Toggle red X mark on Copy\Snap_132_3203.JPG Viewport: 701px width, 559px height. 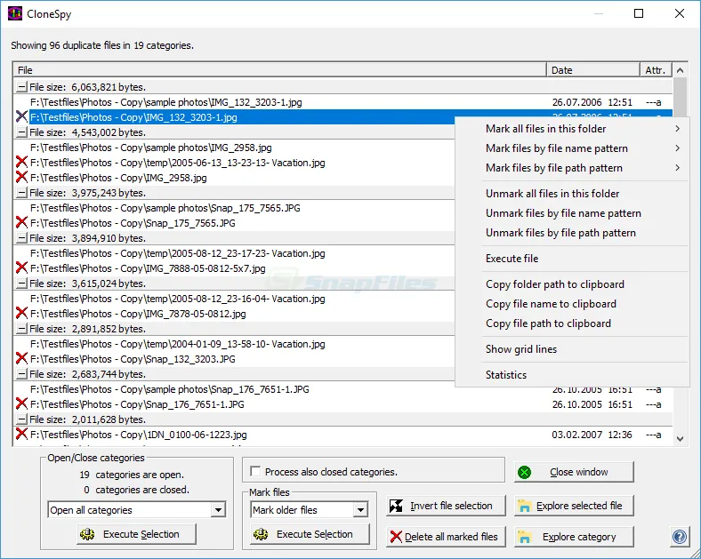(21, 358)
